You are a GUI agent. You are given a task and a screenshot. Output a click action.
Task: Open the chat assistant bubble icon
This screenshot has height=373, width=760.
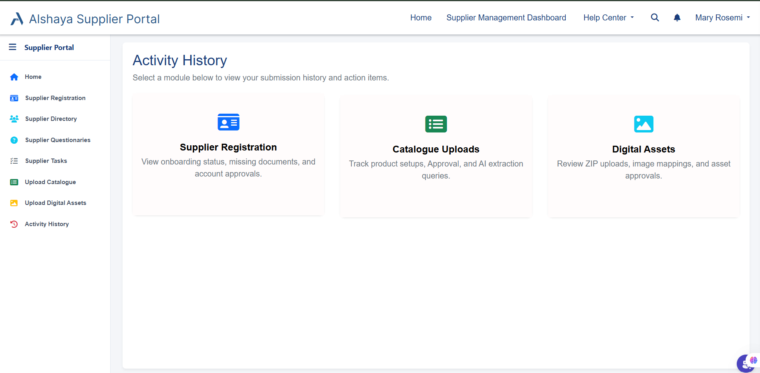coord(746,363)
